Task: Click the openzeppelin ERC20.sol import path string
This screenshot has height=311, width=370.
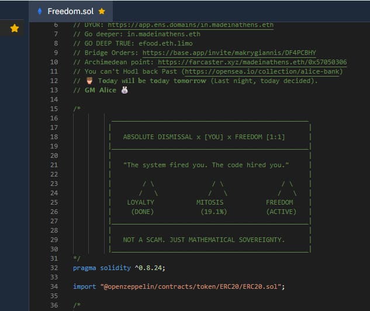Action: (191, 286)
